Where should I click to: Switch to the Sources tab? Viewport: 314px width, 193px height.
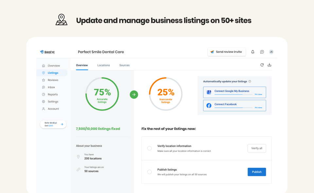click(x=124, y=65)
